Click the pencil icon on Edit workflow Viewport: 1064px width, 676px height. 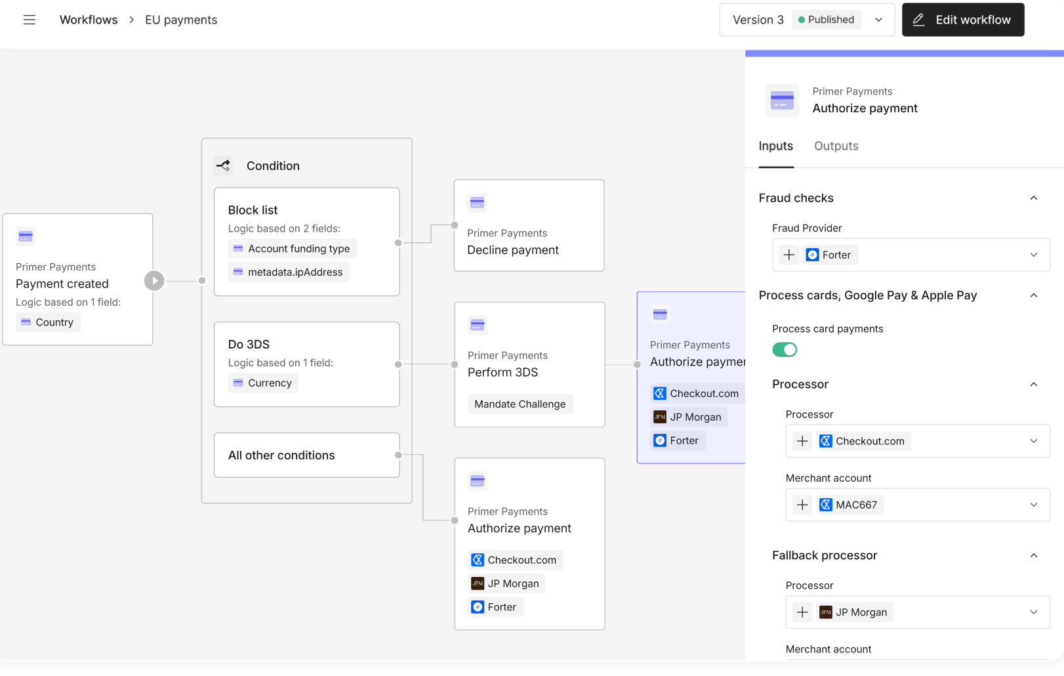(x=919, y=20)
